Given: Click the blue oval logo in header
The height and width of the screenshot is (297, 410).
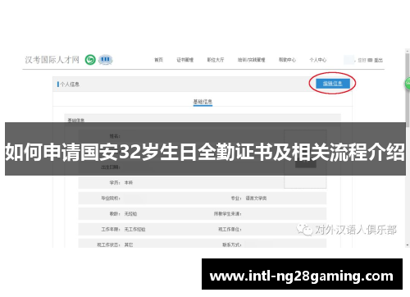Looking at the screenshot, I should [x=106, y=60].
